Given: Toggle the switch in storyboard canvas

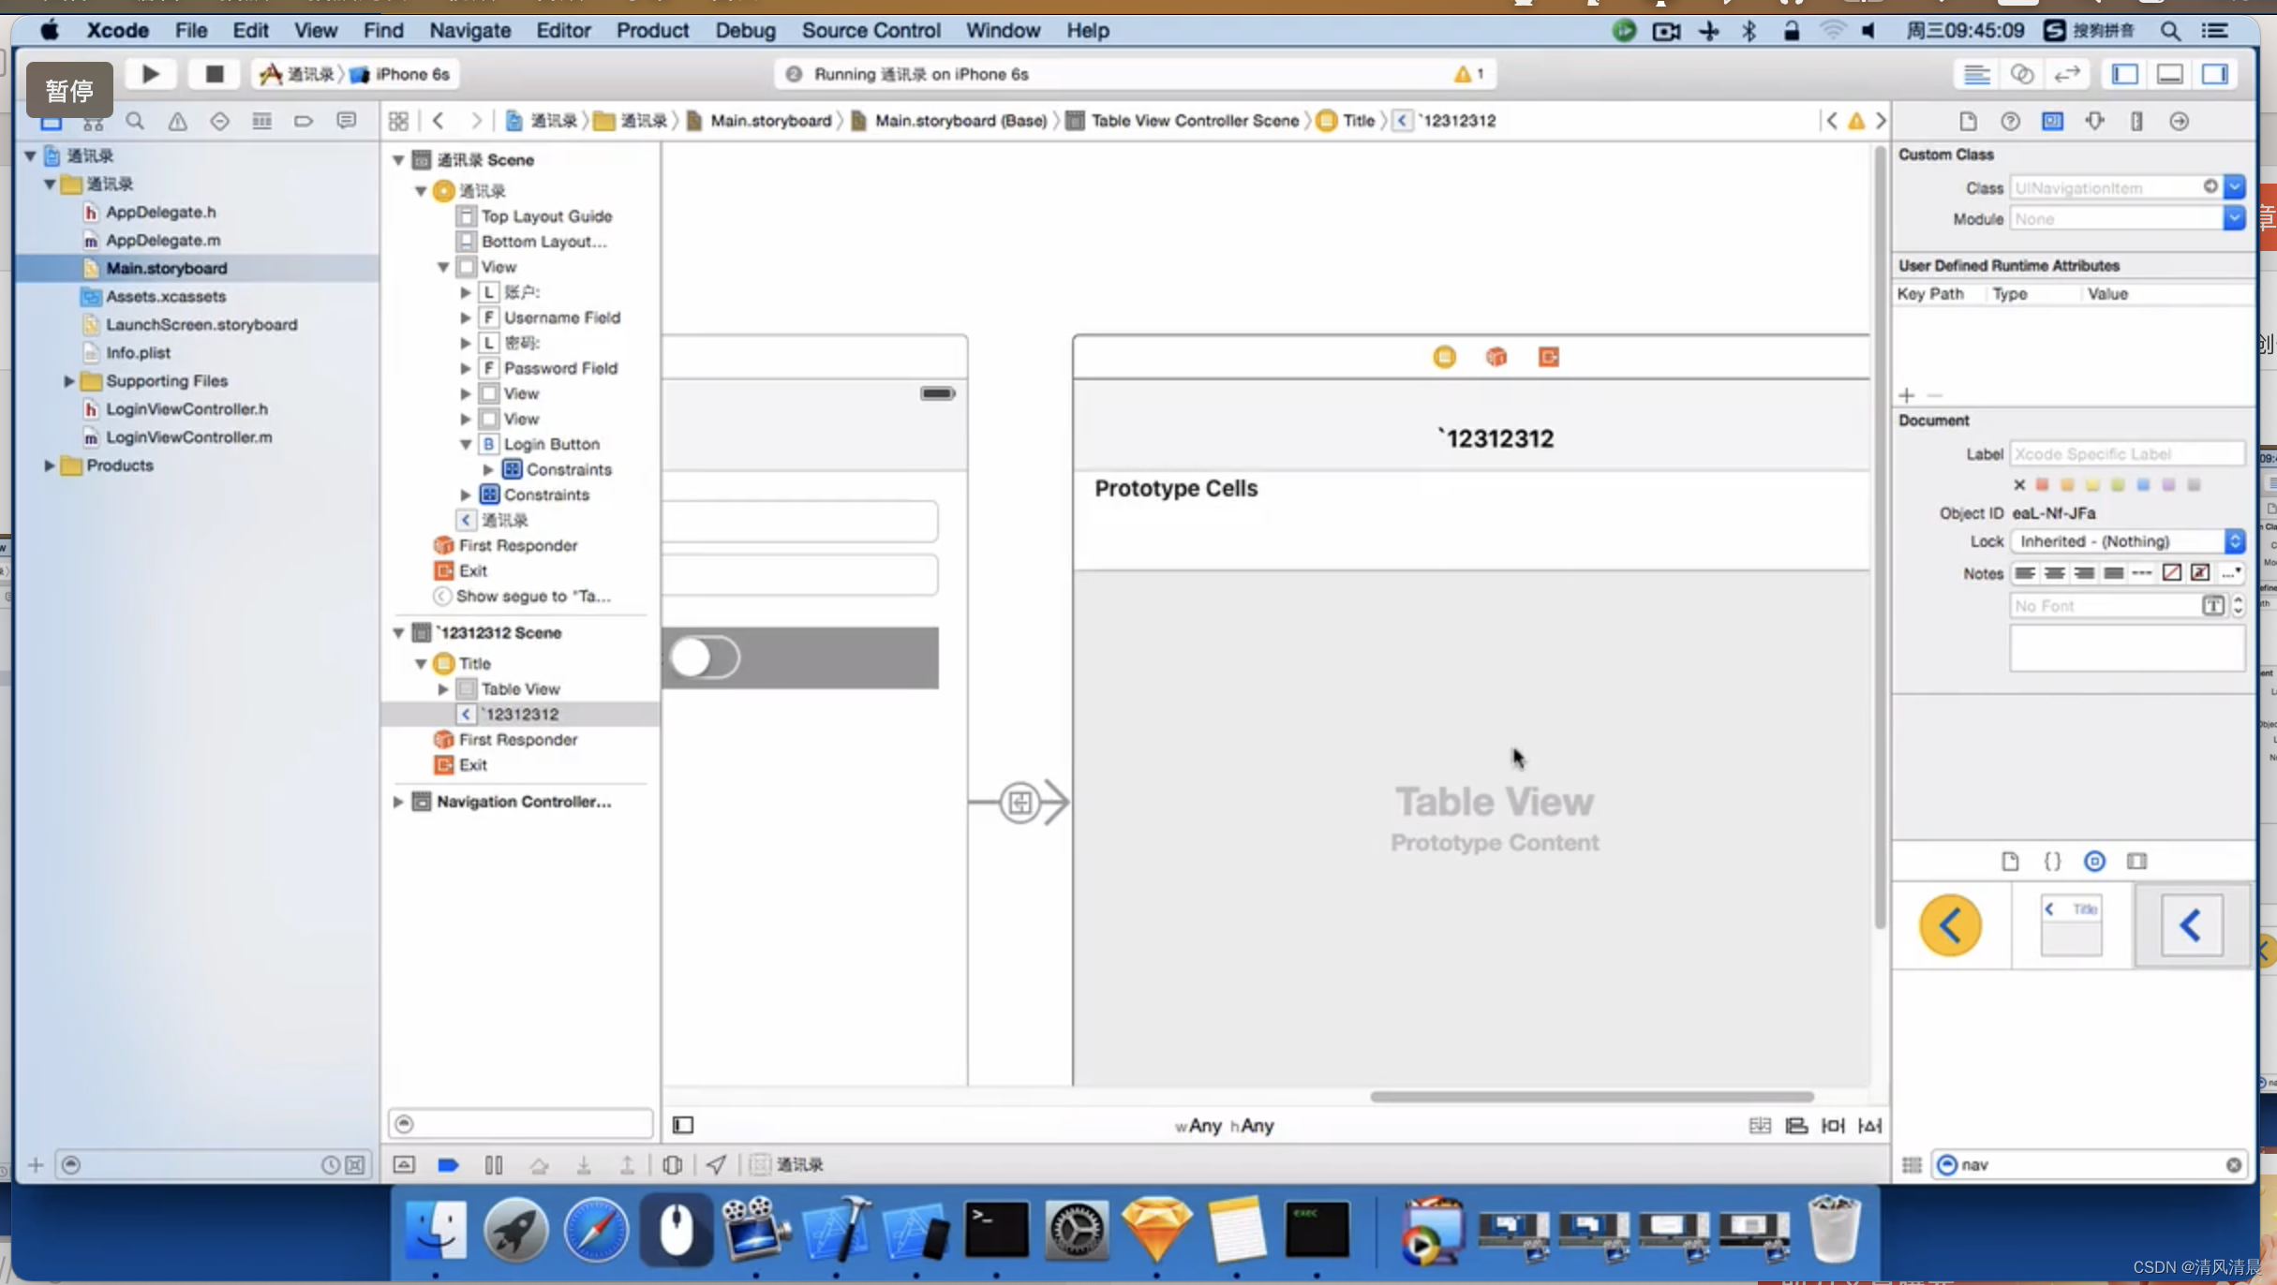Looking at the screenshot, I should point(705,657).
